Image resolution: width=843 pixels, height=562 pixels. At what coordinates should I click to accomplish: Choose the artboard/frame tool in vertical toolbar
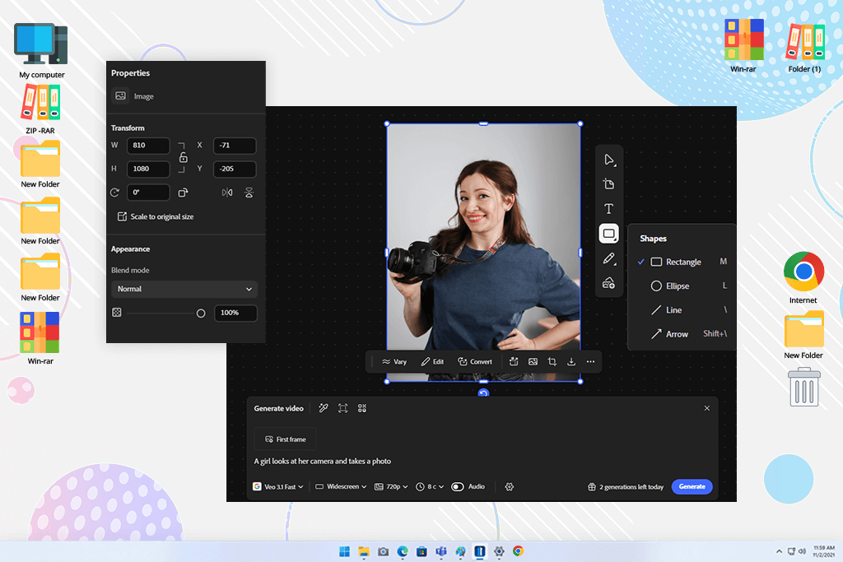(609, 184)
